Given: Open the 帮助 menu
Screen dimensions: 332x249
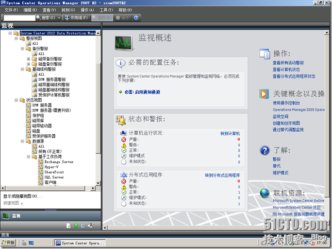Looking at the screenshot, I should tap(125, 10).
